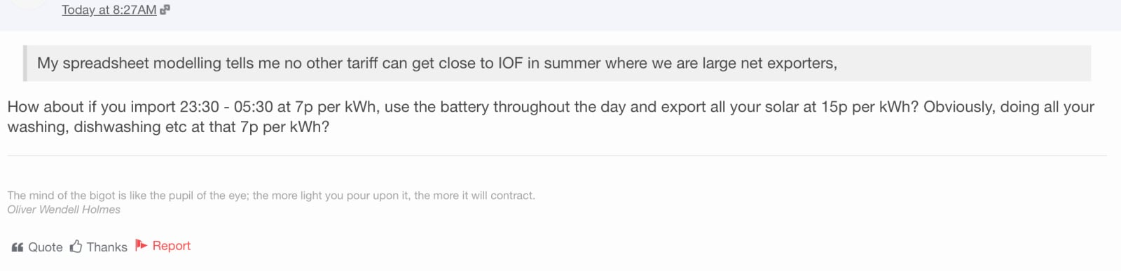Click the quotation marks icon

click(x=18, y=247)
